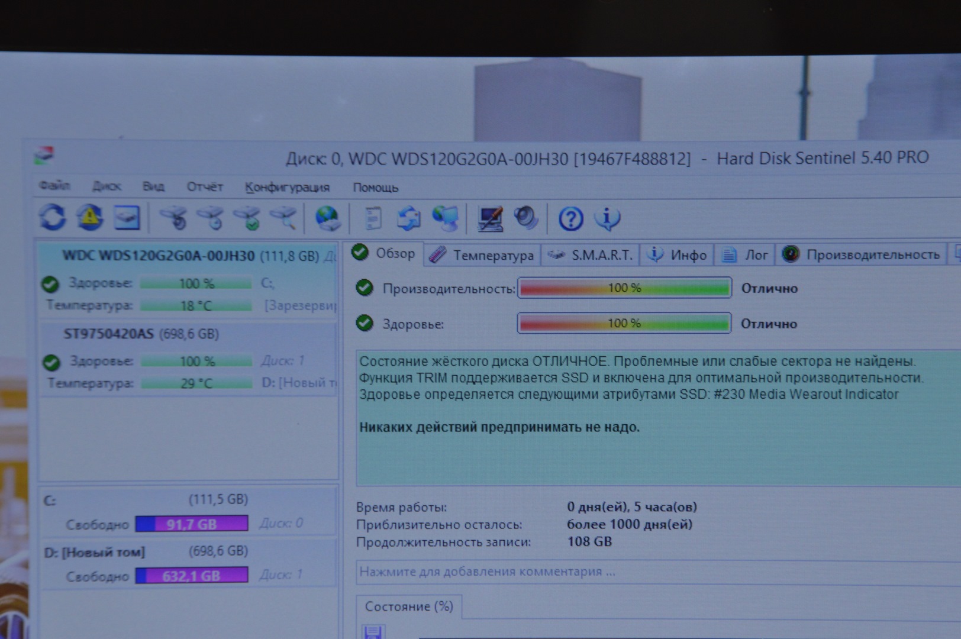This screenshot has width=961, height=639.
Task: Open the Отчёт menu
Action: tap(205, 187)
